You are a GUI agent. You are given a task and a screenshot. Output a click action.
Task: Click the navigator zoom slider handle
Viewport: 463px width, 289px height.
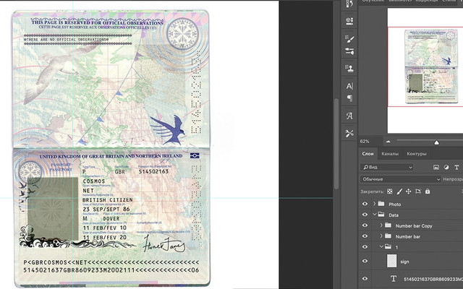(436, 143)
